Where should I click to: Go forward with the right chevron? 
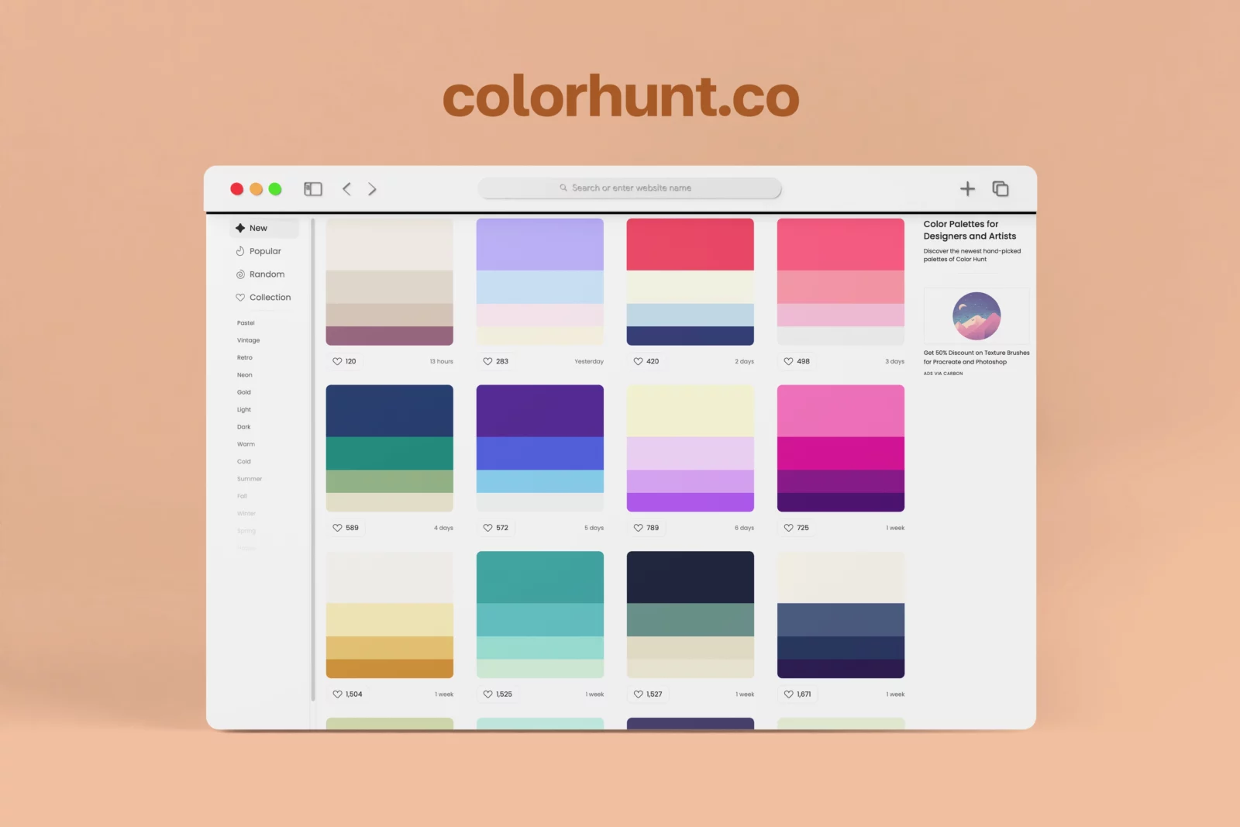(372, 189)
